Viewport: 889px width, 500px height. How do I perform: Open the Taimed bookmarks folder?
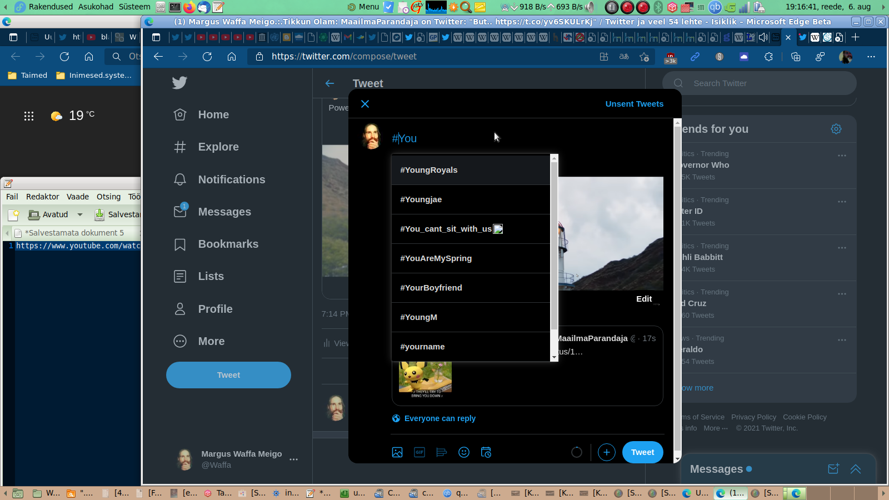click(28, 76)
